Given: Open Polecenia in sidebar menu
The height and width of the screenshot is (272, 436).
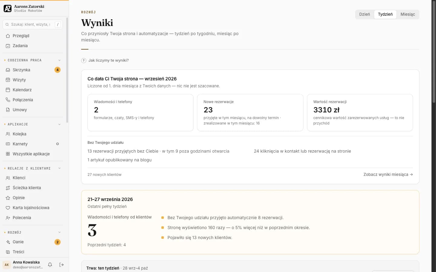Looking at the screenshot, I should [x=33, y=218].
